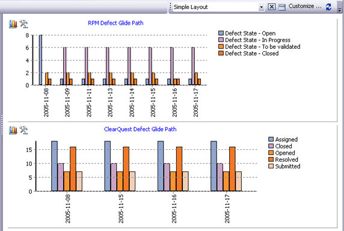
Task: Click the ClearQuest Defect Glide Path title
Action: (x=140, y=129)
